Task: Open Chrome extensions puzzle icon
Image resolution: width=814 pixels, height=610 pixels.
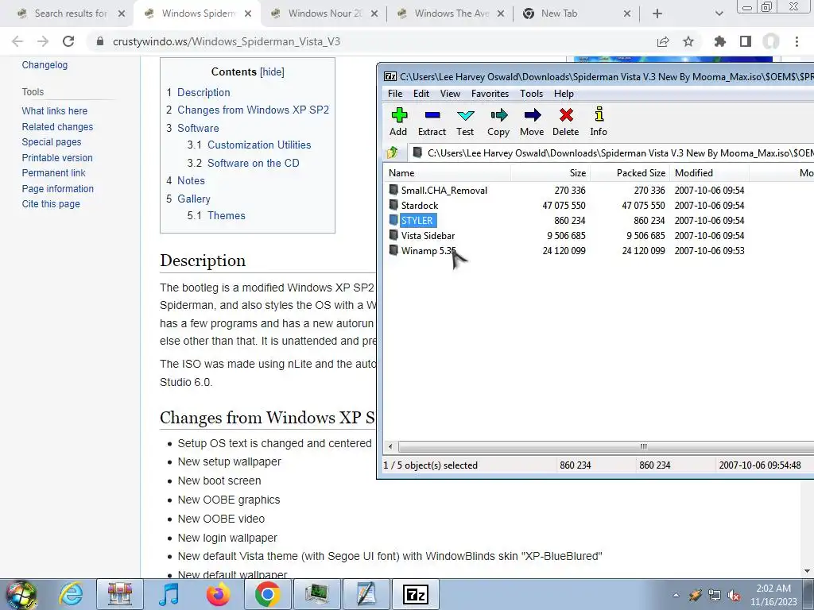Action: pyautogui.click(x=720, y=41)
